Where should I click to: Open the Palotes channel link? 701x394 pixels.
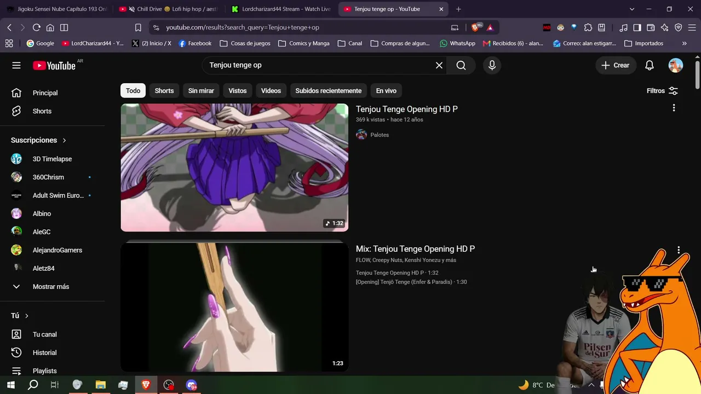click(x=380, y=135)
